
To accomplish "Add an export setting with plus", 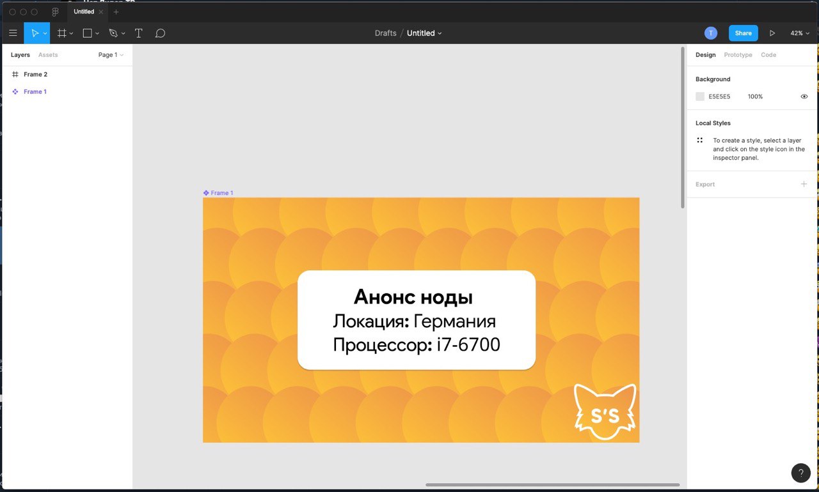I will point(804,184).
